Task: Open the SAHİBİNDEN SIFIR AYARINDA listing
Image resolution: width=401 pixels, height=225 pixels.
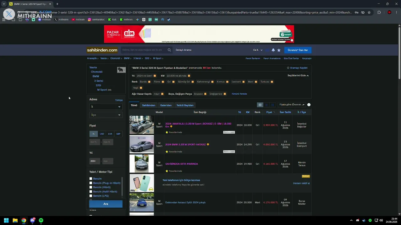Action: click(182, 164)
